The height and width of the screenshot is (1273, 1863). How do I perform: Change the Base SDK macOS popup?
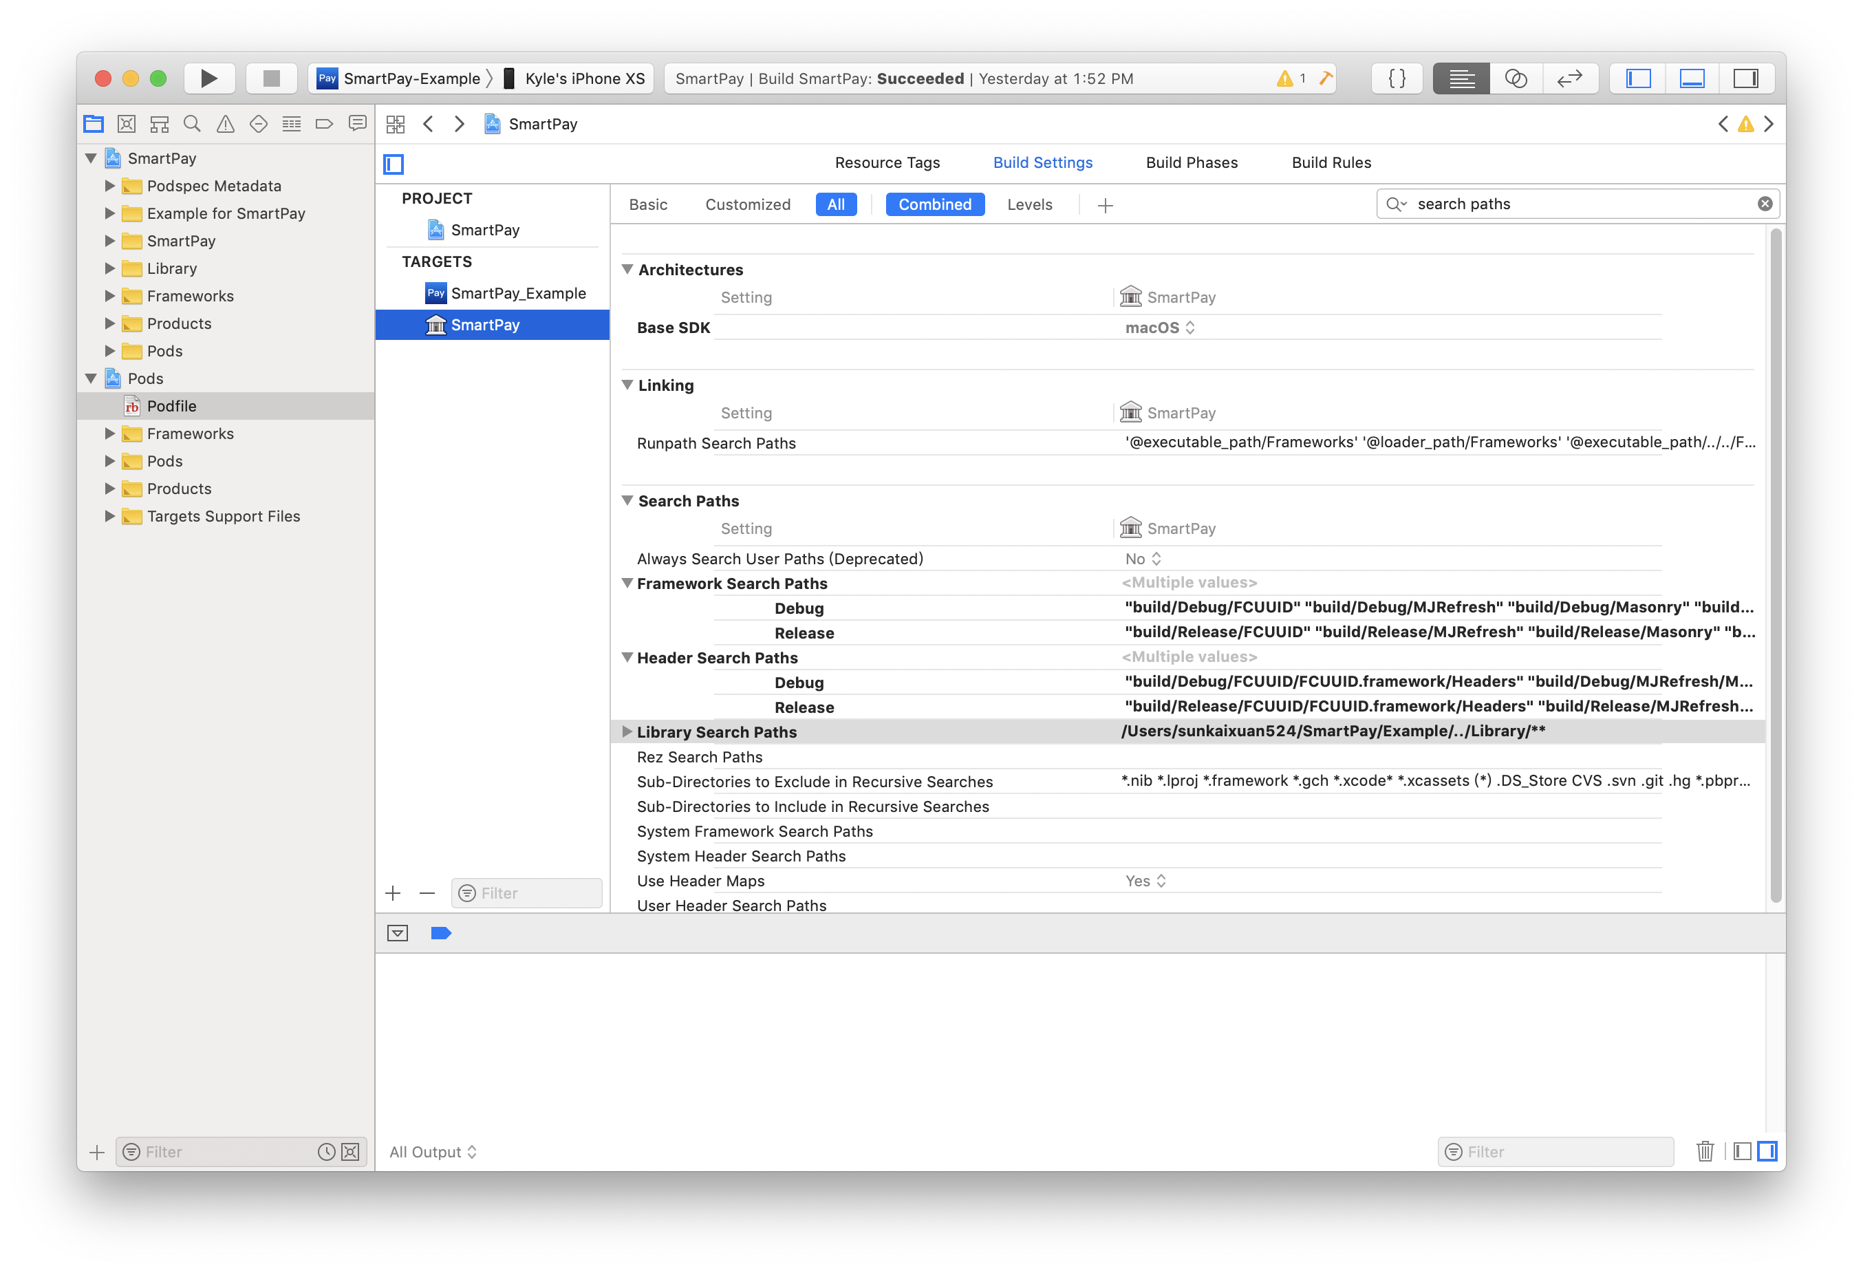click(x=1161, y=328)
